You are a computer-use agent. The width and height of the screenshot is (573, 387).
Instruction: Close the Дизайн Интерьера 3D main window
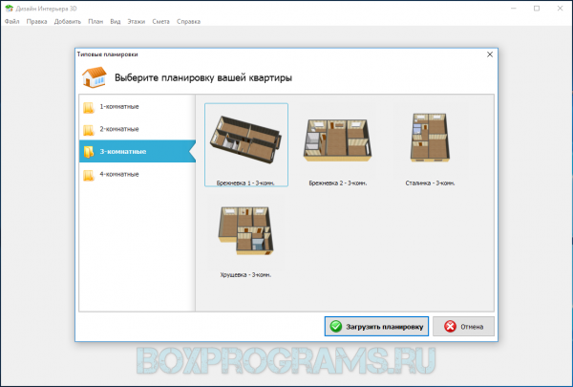coord(560,8)
